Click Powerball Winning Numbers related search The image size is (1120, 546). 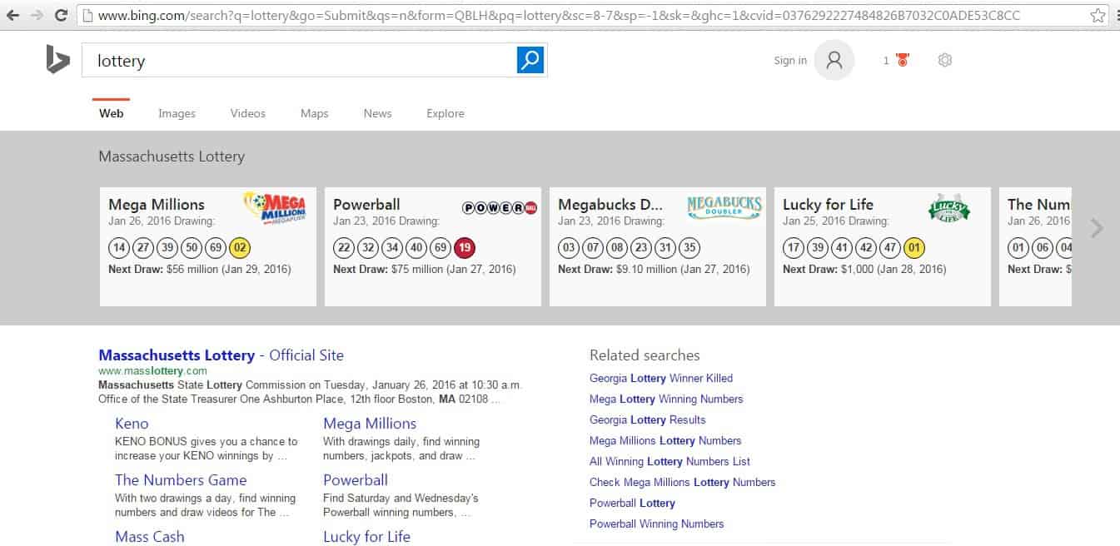point(657,524)
